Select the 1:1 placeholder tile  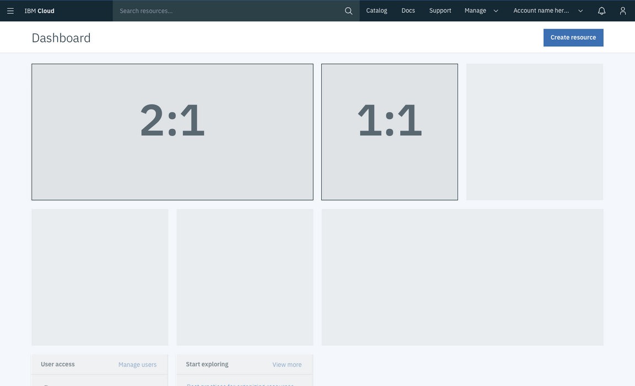pyautogui.click(x=390, y=132)
